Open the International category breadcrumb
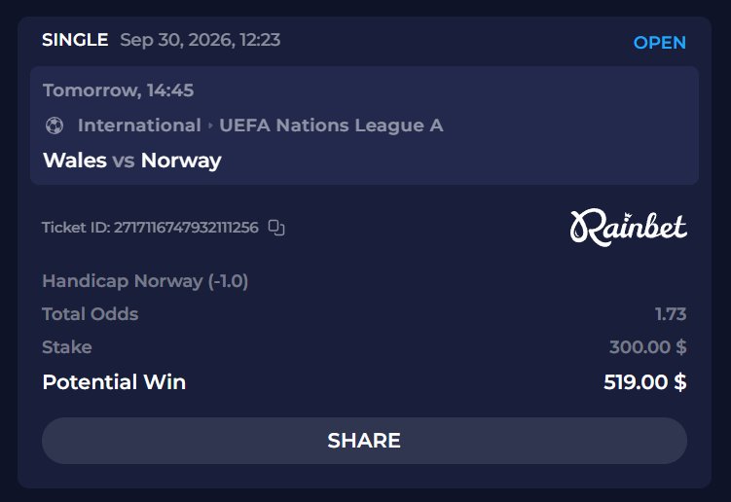 click(x=139, y=125)
